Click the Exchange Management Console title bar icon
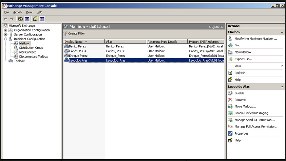286x161 pixels. tap(4, 6)
